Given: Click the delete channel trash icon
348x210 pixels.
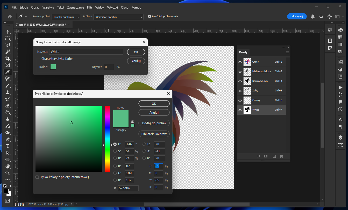Looking at the screenshot, I should 281,156.
